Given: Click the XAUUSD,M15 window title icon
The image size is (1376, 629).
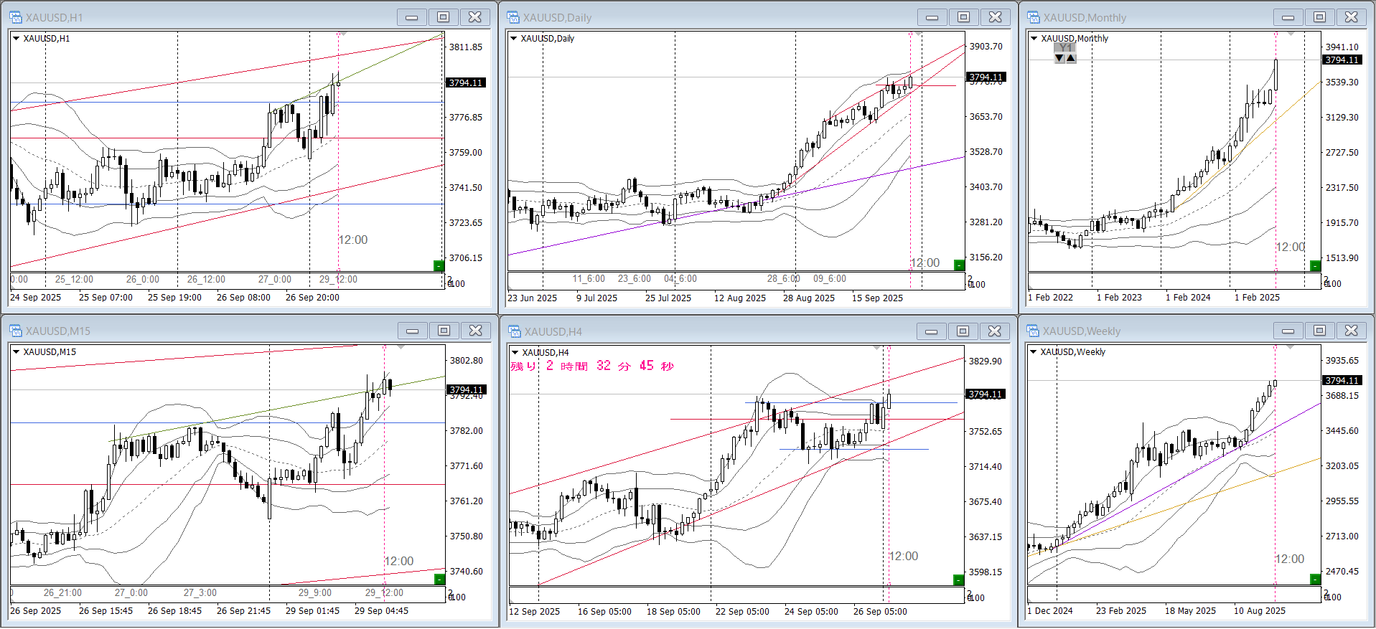Looking at the screenshot, I should [x=16, y=331].
